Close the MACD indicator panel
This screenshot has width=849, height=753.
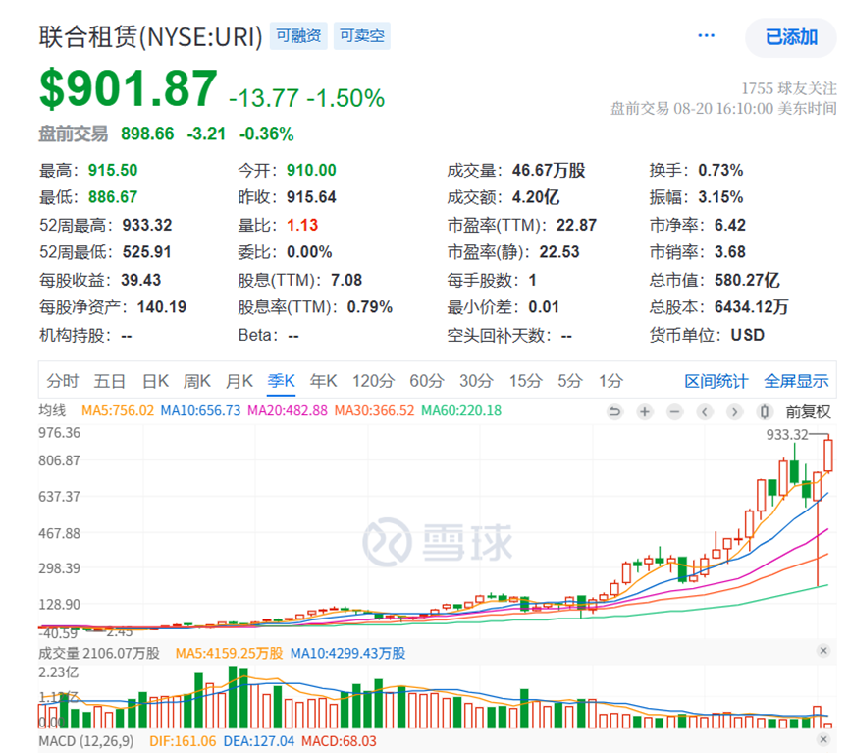pyautogui.click(x=822, y=740)
